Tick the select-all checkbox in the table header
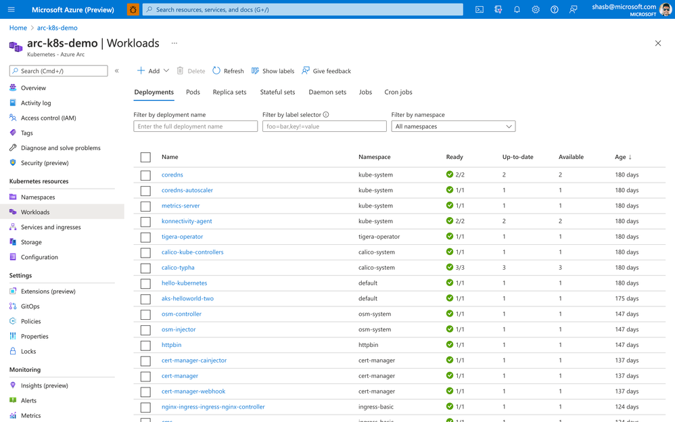Screen dimensions: 675x422 [x=145, y=157]
